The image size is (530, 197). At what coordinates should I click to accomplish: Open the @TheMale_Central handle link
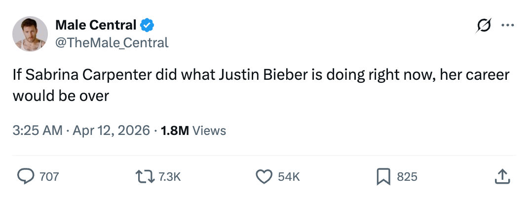tap(112, 43)
